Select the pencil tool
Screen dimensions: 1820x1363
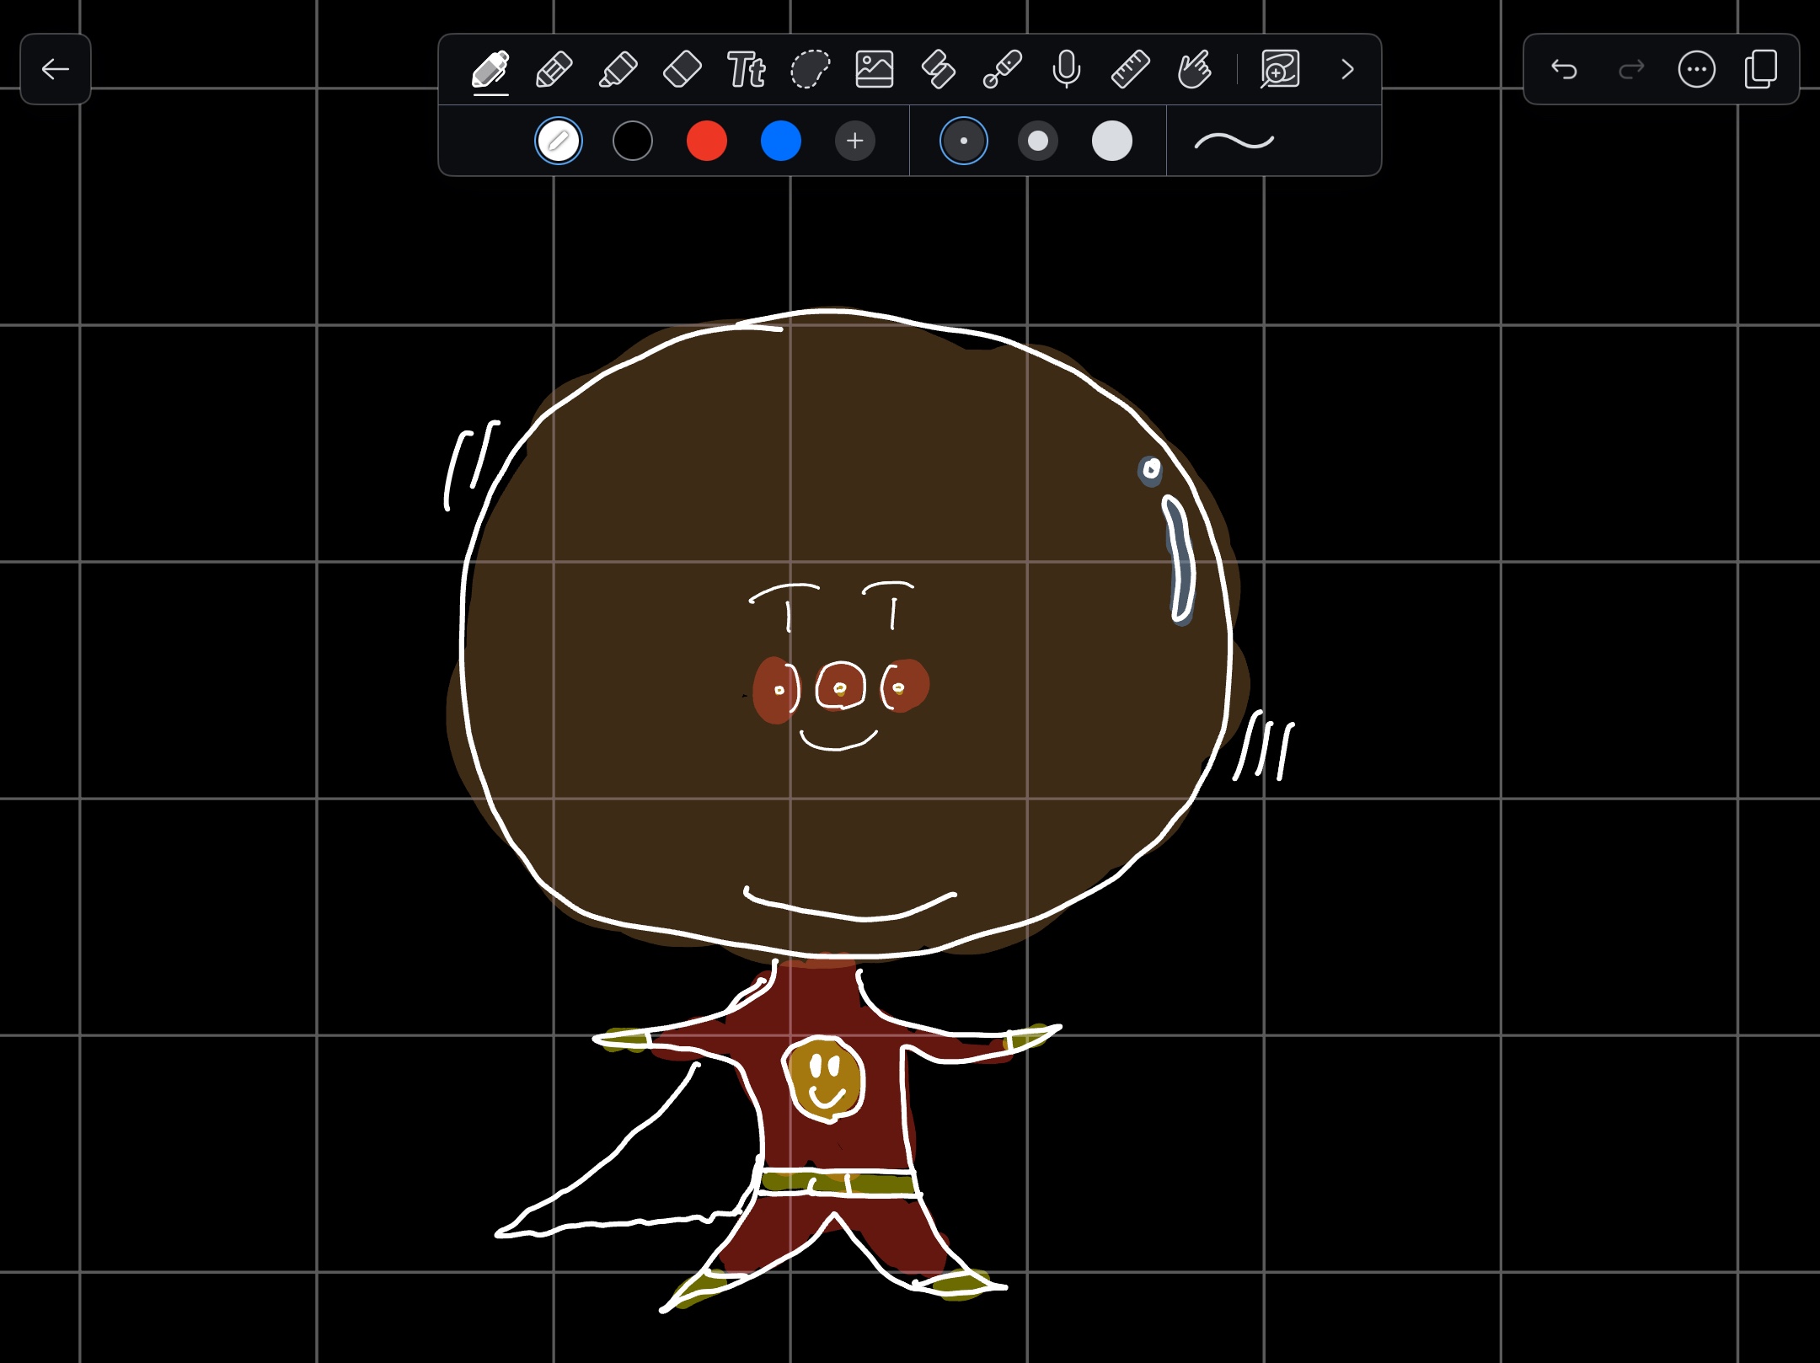tap(554, 69)
